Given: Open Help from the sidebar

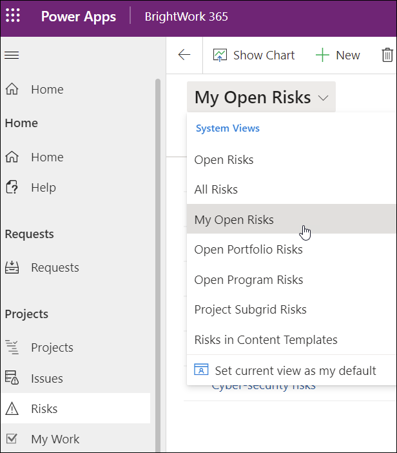Looking at the screenshot, I should coord(43,188).
